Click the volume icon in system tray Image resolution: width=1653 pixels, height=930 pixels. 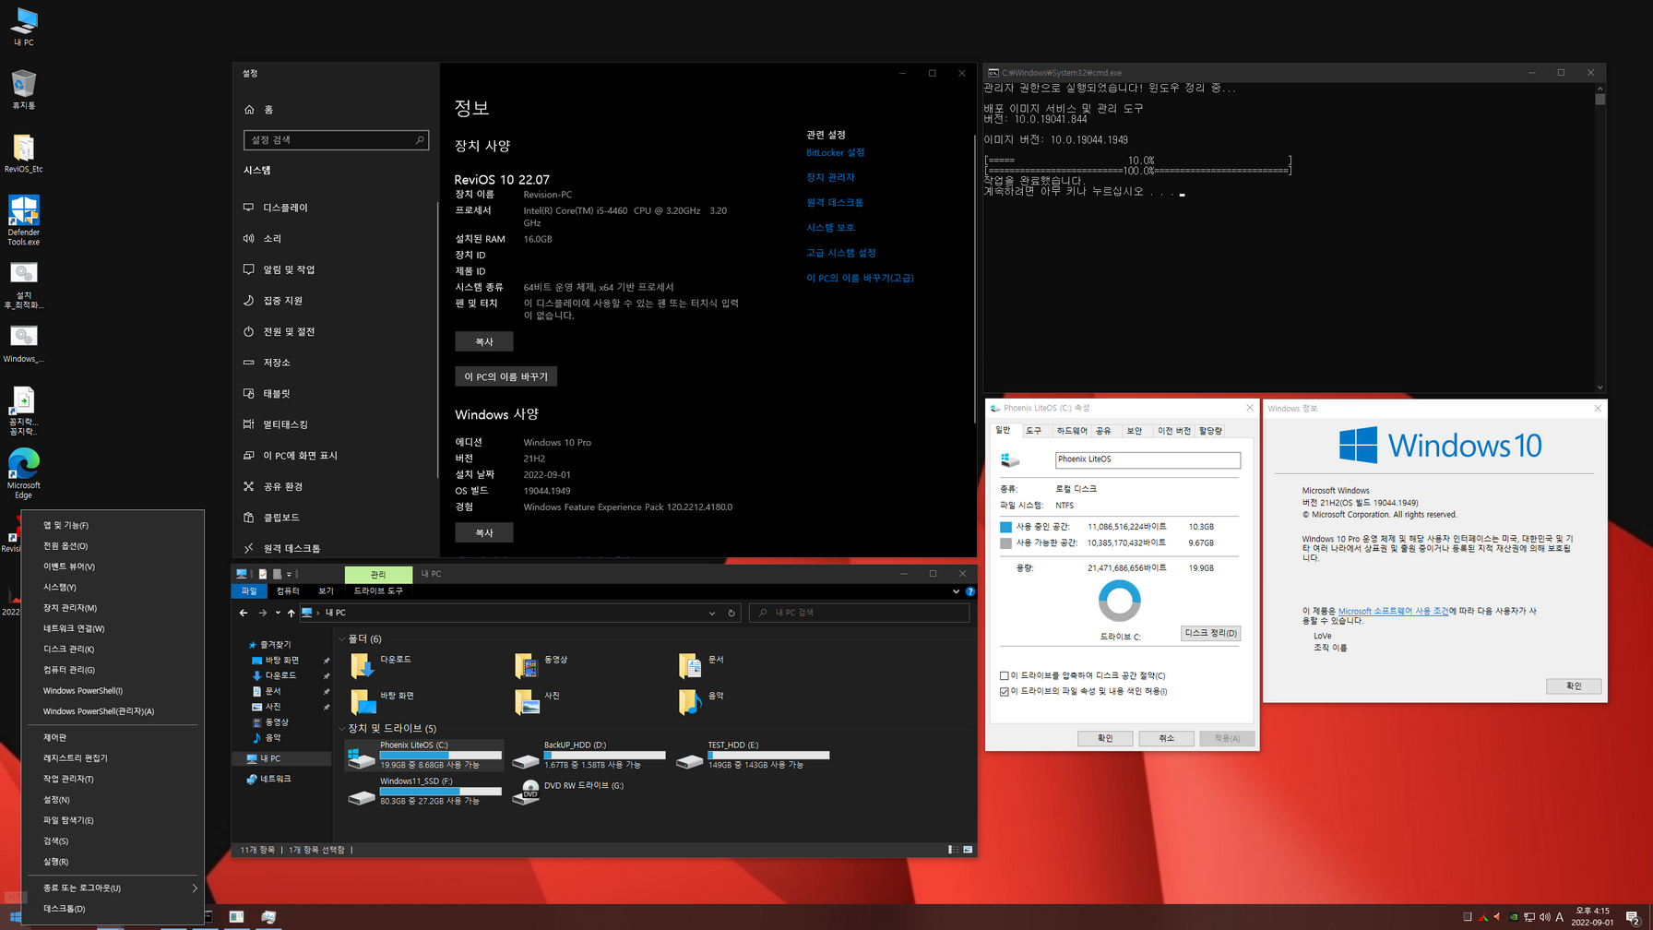click(1545, 917)
